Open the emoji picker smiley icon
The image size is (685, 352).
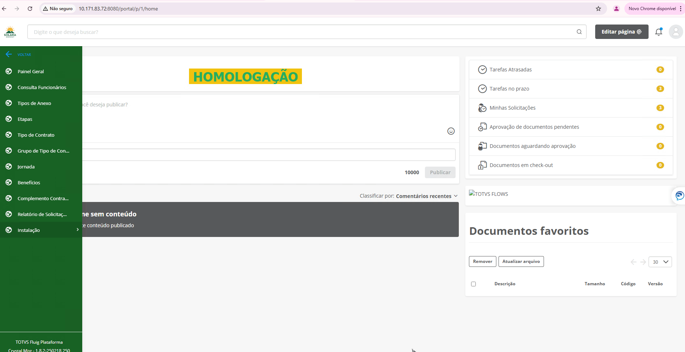[x=451, y=131]
